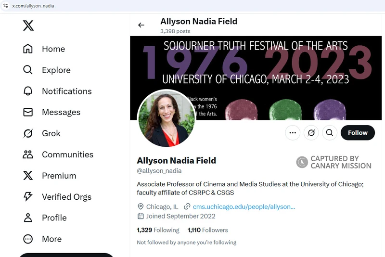Click the @allyson_nadia handle text
385x257 pixels.
pyautogui.click(x=159, y=170)
